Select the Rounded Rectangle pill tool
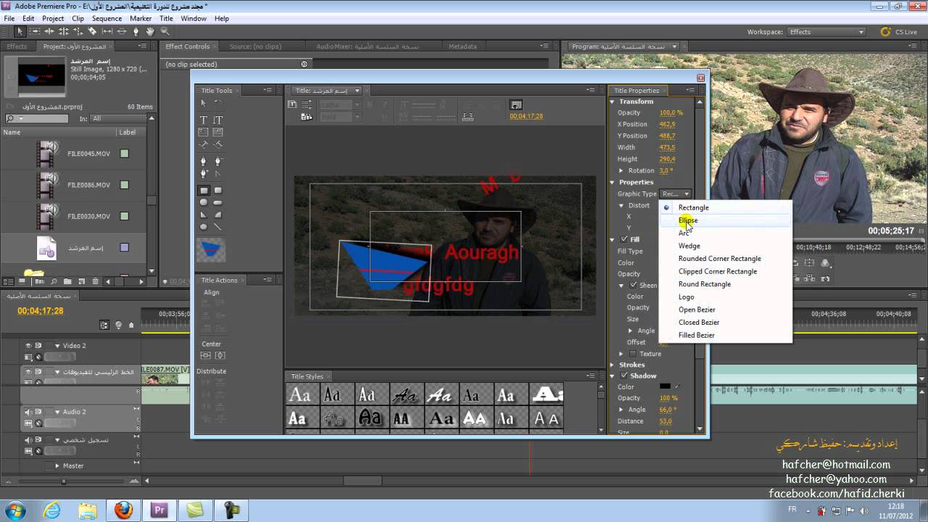The height and width of the screenshot is (522, 928). coord(217,202)
